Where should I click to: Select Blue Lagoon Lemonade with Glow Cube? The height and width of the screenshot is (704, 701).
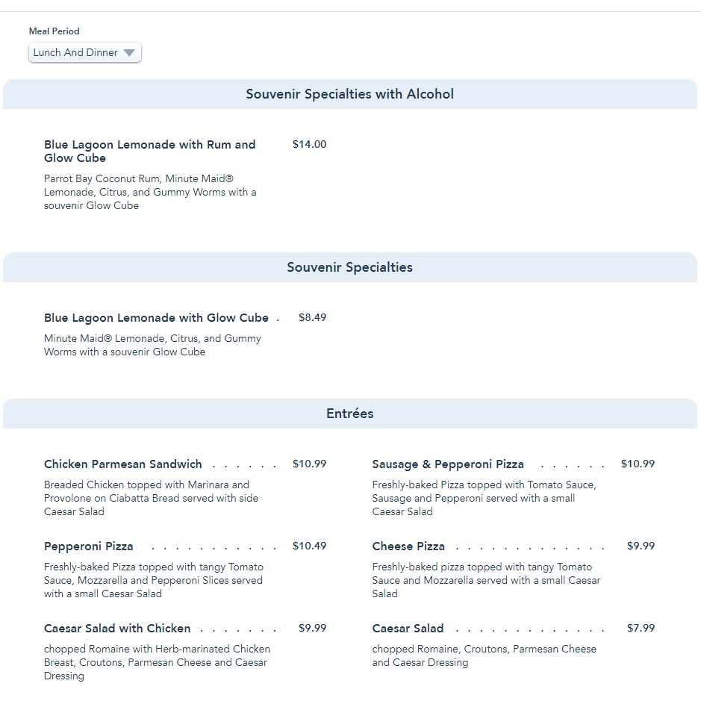tap(156, 318)
